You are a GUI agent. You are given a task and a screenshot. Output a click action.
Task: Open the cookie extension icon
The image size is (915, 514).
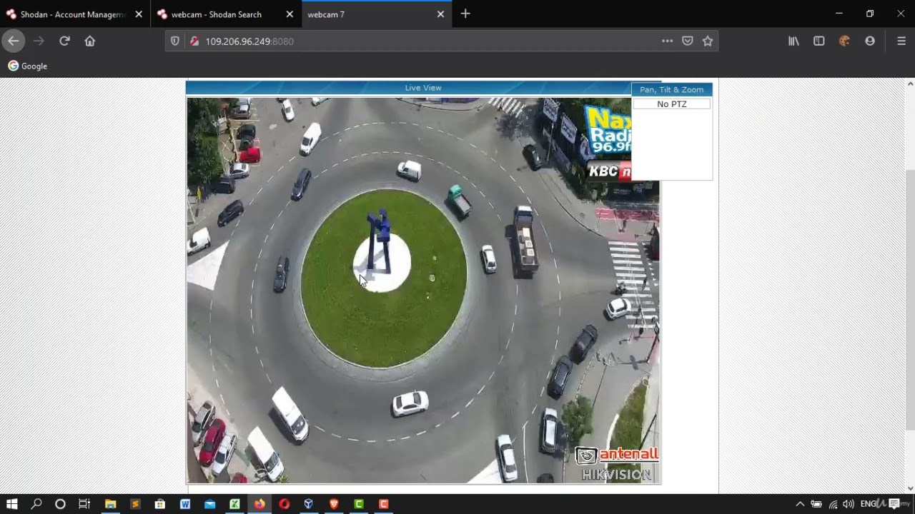844,41
